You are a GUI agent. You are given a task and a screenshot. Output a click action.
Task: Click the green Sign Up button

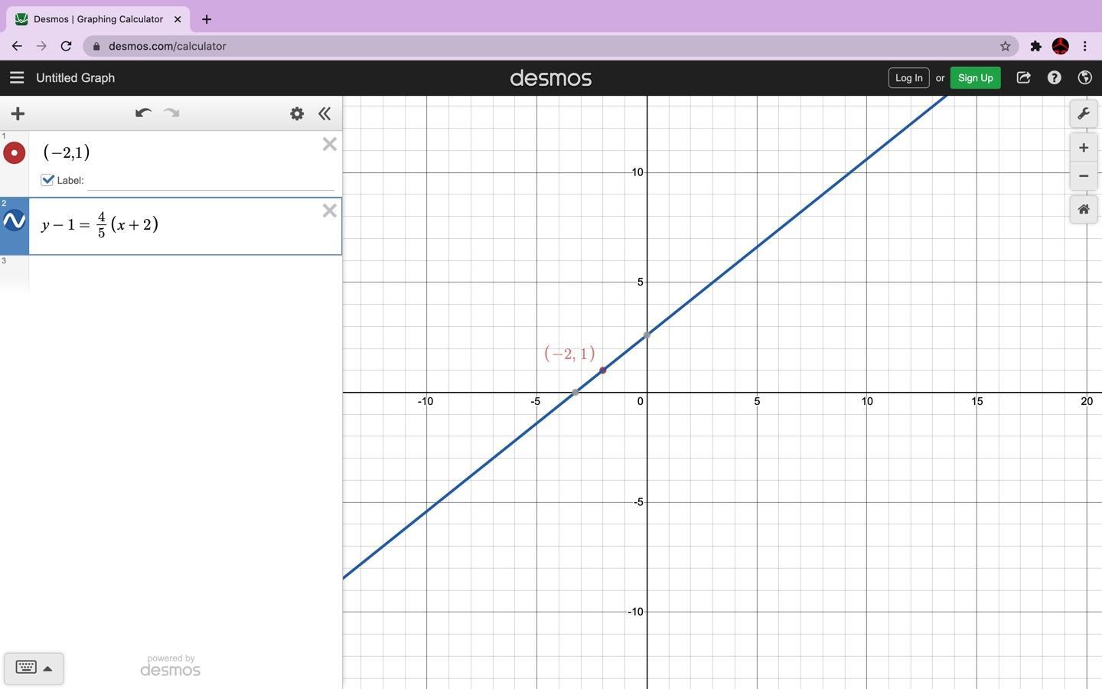975,78
